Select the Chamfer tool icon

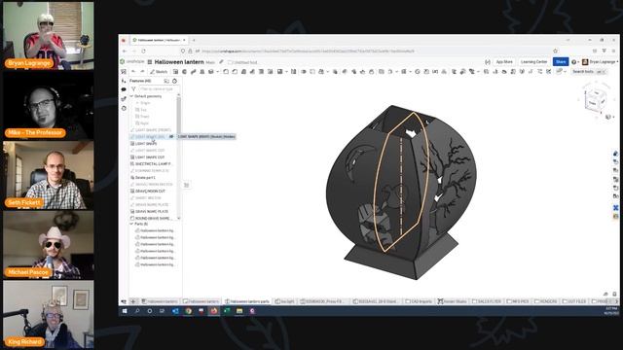(x=235, y=72)
